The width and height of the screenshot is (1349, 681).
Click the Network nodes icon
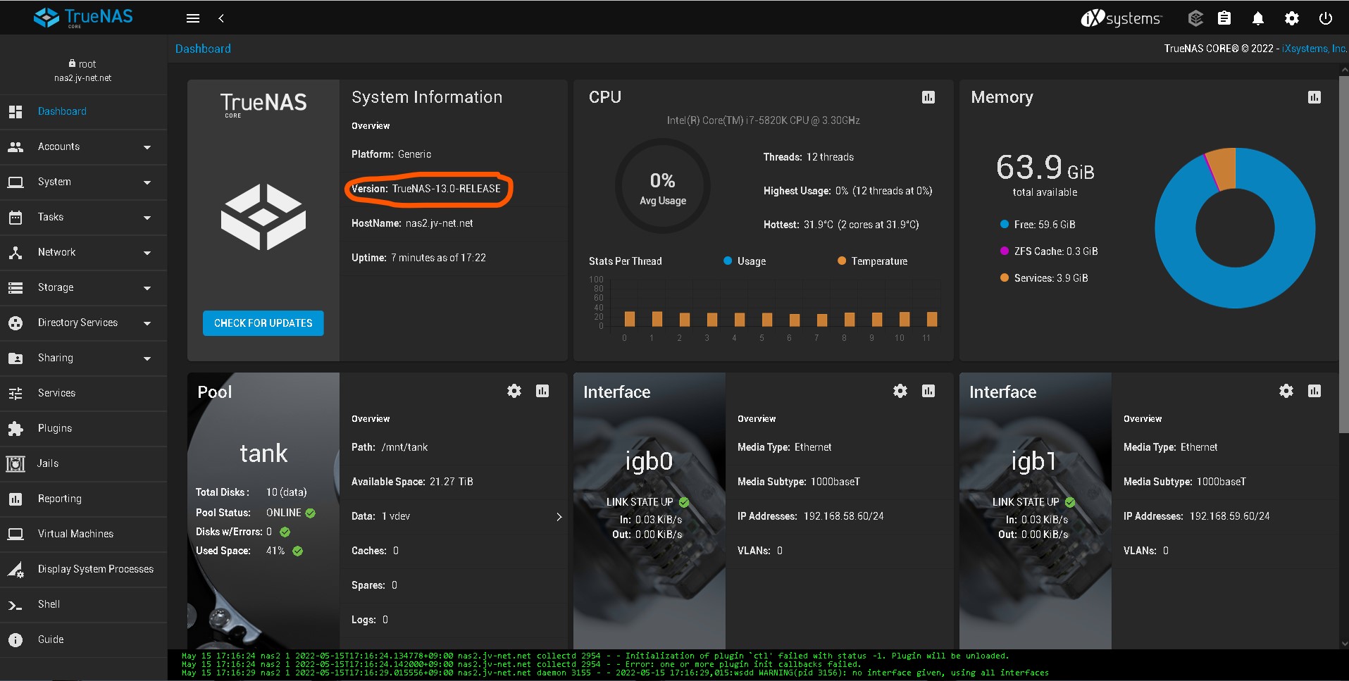point(15,252)
